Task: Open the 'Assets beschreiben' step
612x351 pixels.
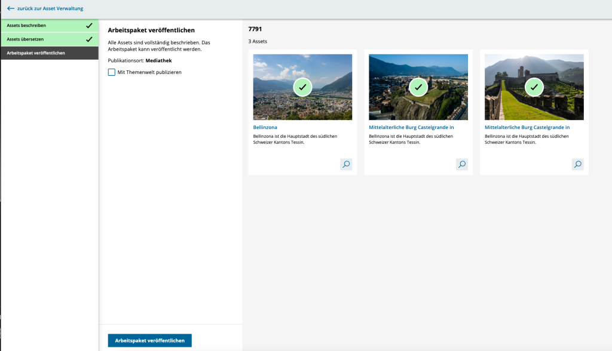Action: pyautogui.click(x=26, y=26)
